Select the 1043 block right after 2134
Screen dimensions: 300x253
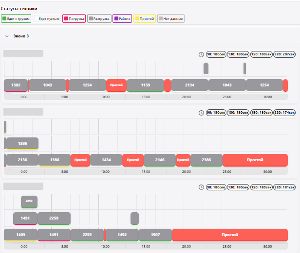coord(227,85)
